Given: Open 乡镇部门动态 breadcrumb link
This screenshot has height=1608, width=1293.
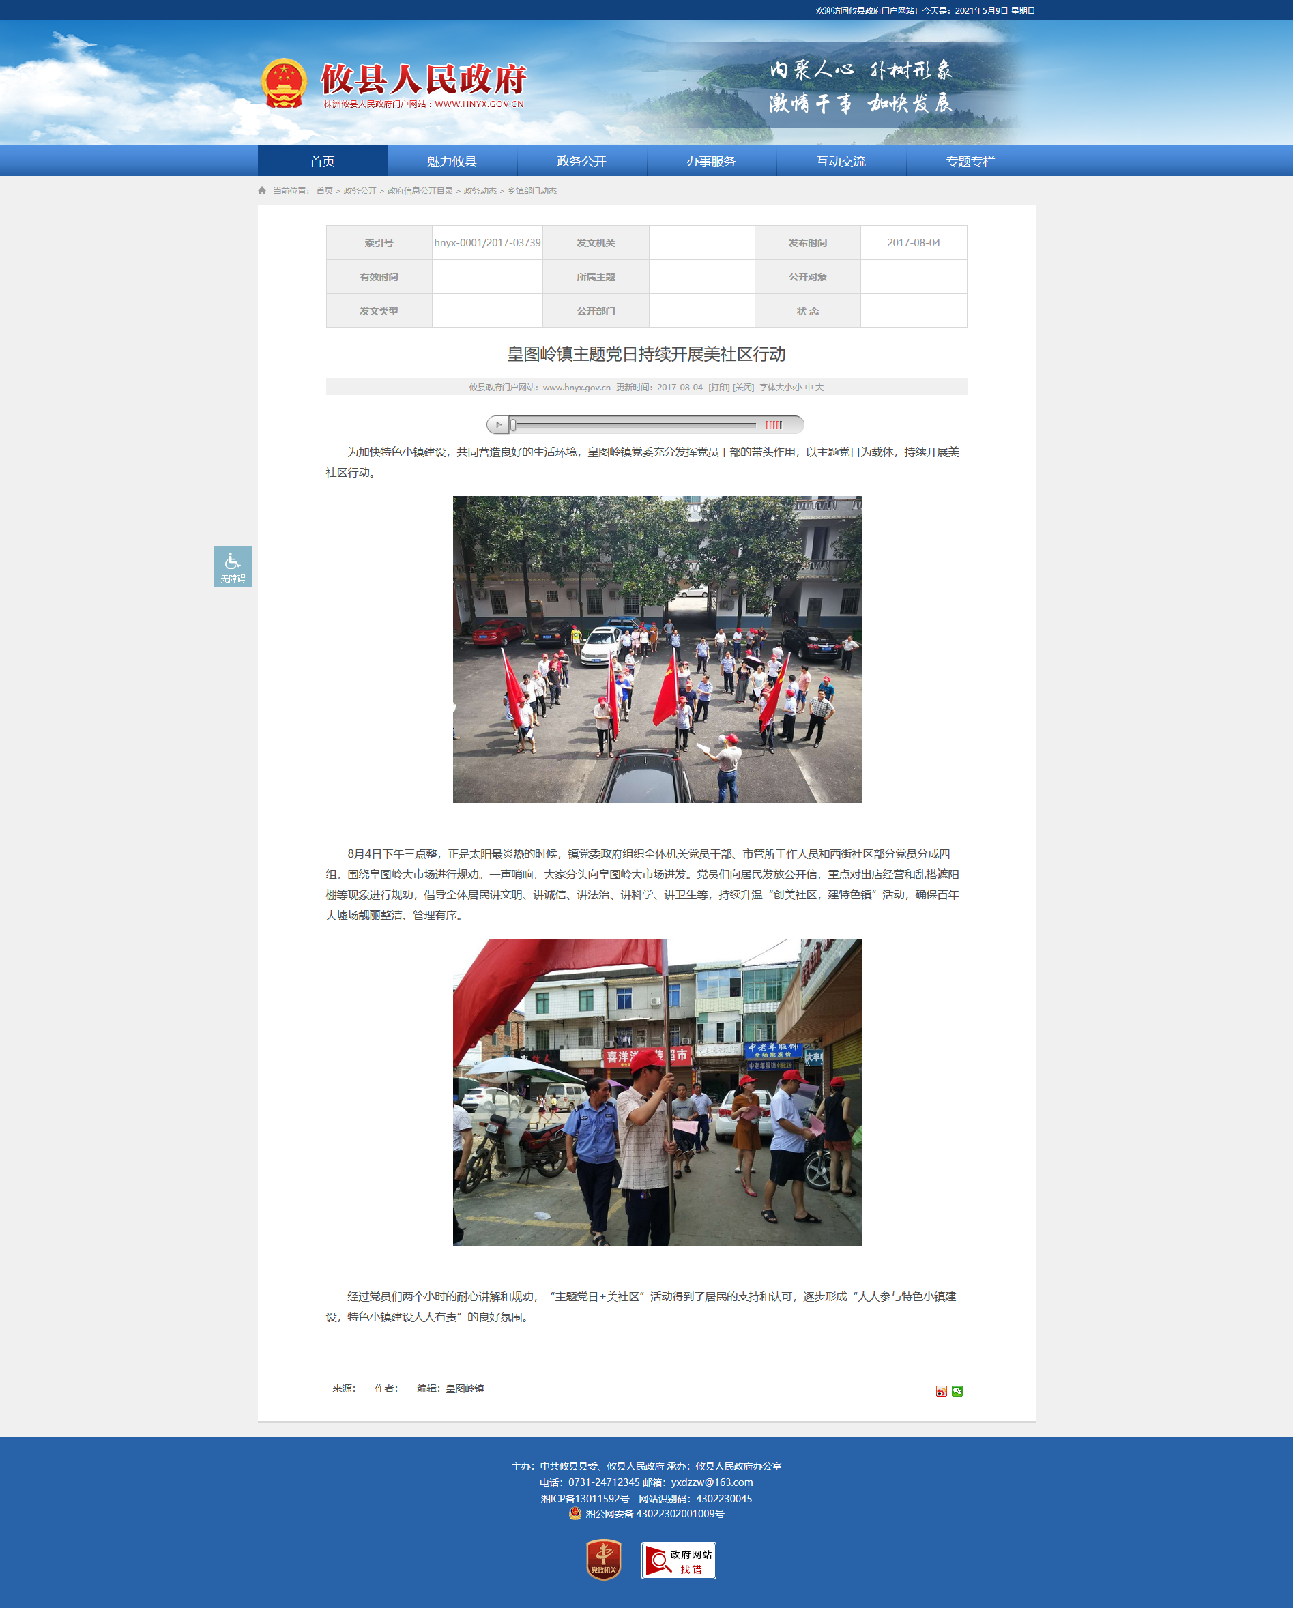Looking at the screenshot, I should [532, 191].
